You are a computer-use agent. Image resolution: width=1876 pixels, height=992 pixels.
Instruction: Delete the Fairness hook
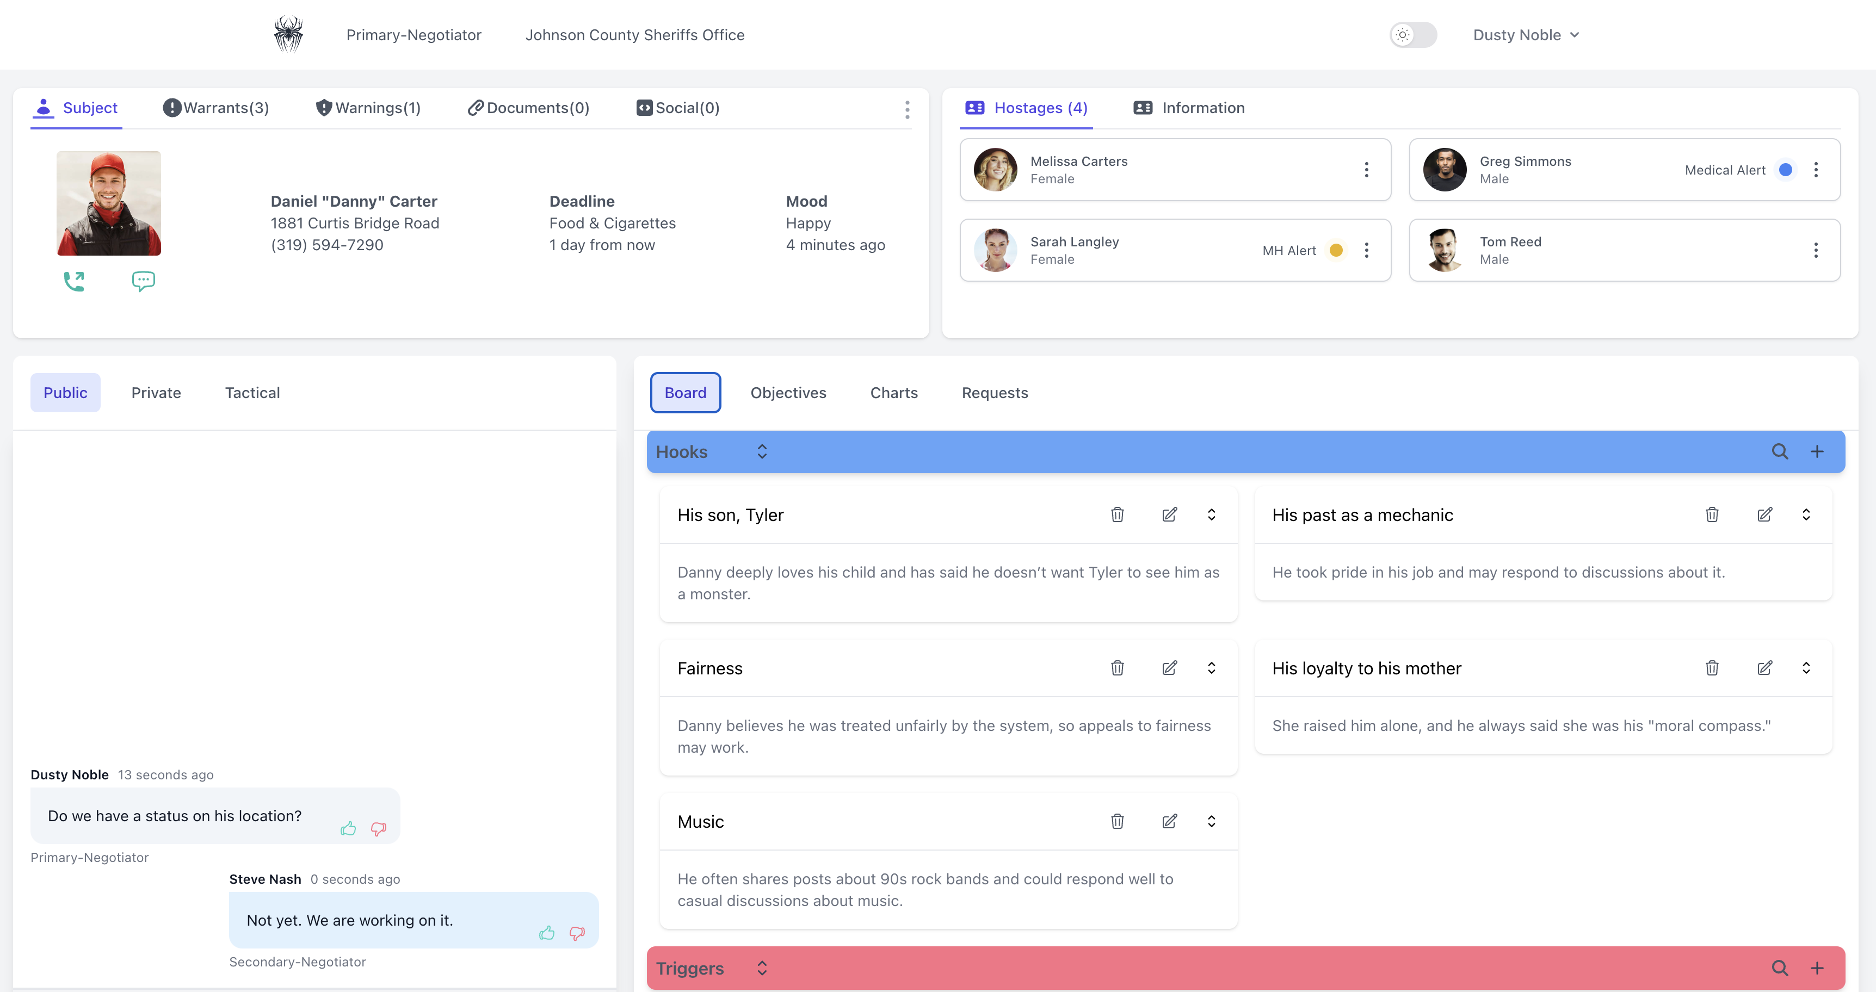(x=1117, y=668)
